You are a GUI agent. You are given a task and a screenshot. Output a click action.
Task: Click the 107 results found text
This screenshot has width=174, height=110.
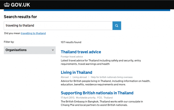(x=71, y=42)
